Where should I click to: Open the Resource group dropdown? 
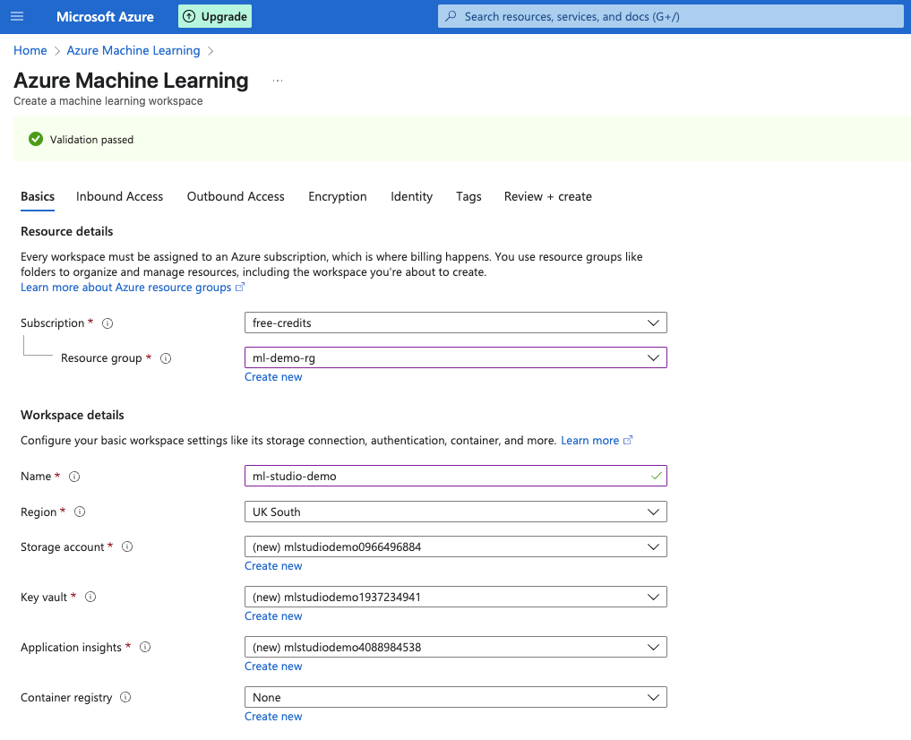click(x=455, y=357)
